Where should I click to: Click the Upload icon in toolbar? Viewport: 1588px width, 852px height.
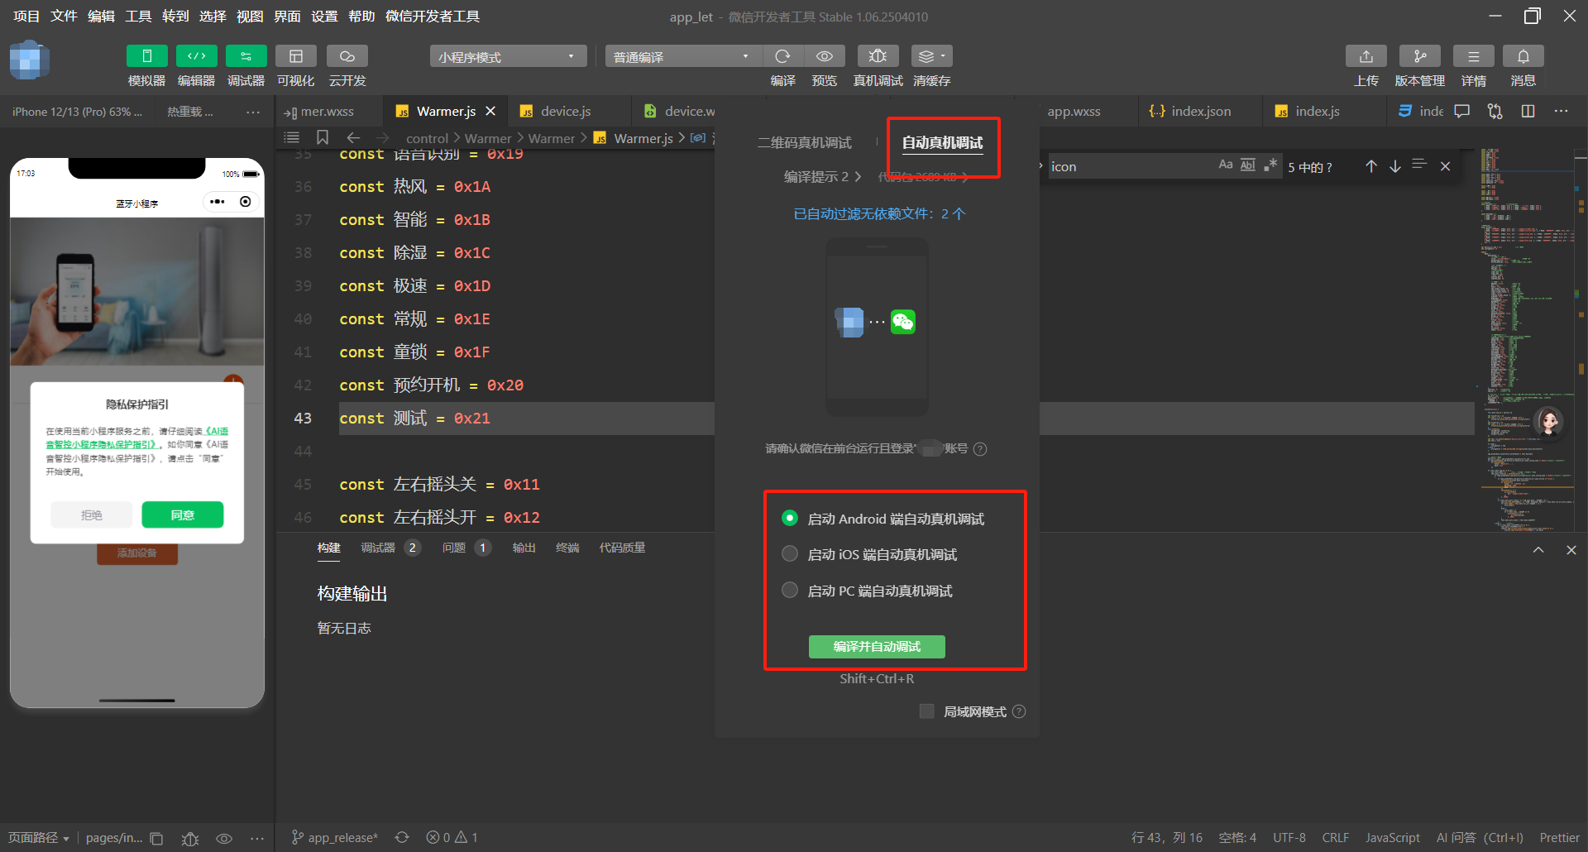tap(1366, 56)
